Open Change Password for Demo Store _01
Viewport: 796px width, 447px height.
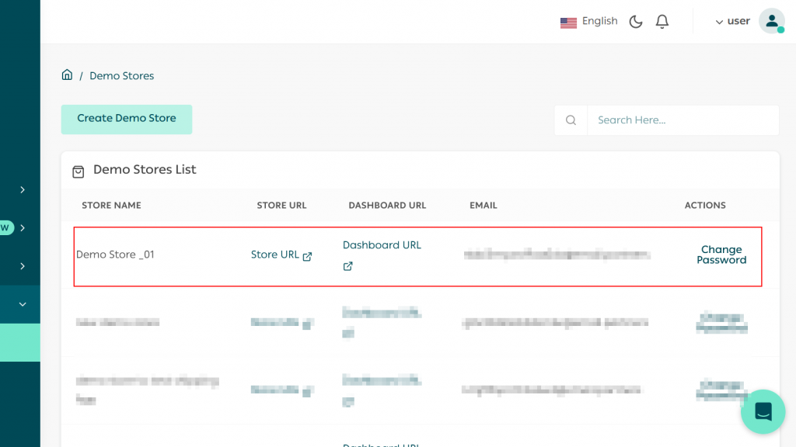click(x=721, y=255)
